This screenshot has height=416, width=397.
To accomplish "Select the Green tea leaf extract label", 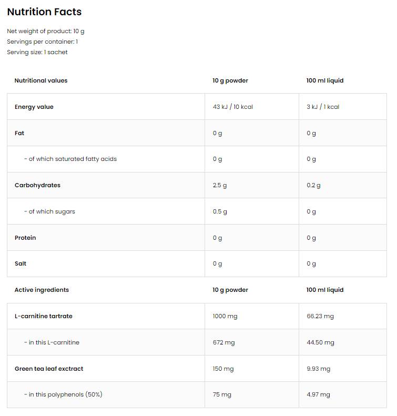I will point(49,369).
